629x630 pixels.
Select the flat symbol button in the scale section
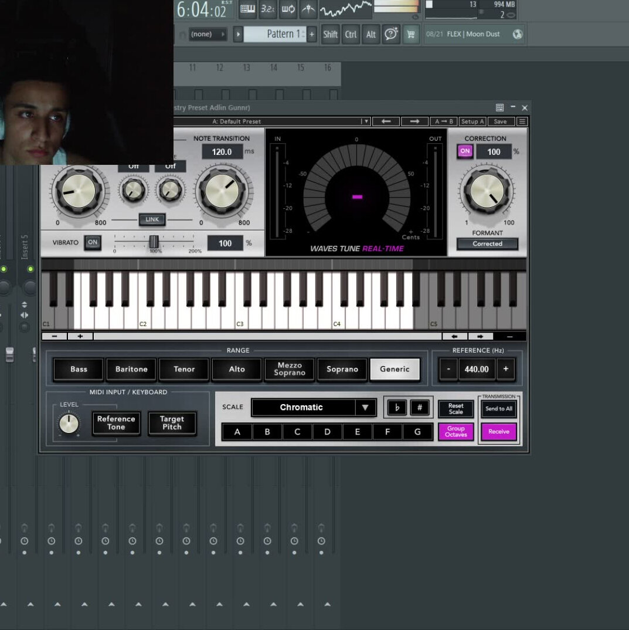396,407
